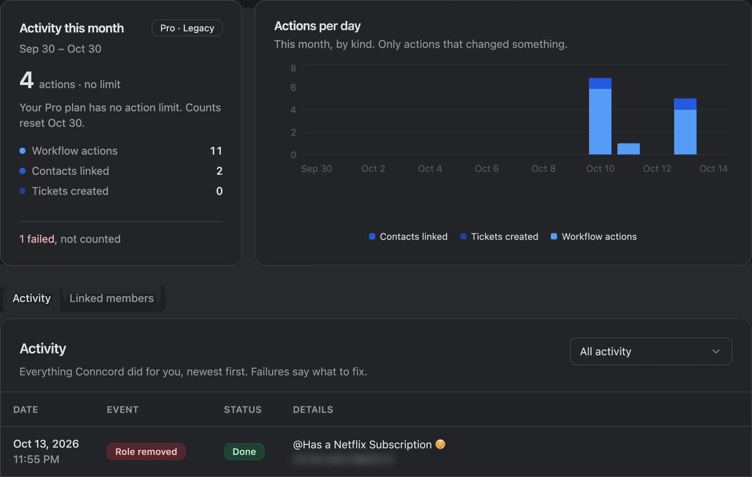Click the sad emoji after Netflix Subscription
This screenshot has width=752, height=477.
tap(440, 444)
